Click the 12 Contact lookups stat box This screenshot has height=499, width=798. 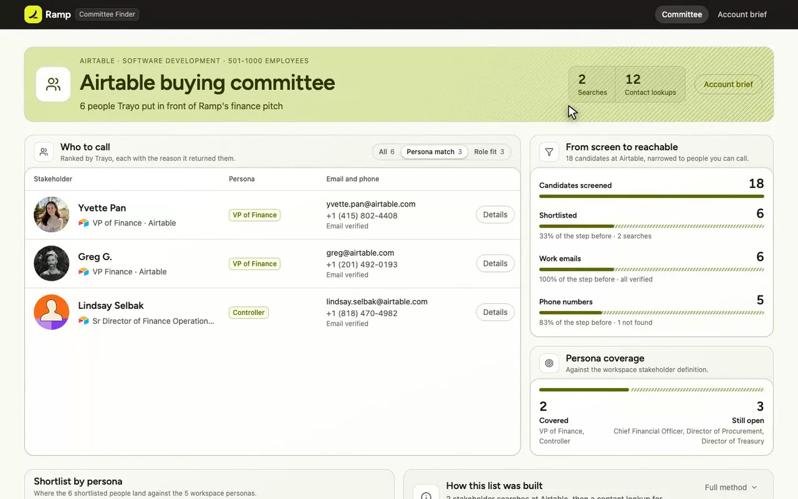coord(650,84)
